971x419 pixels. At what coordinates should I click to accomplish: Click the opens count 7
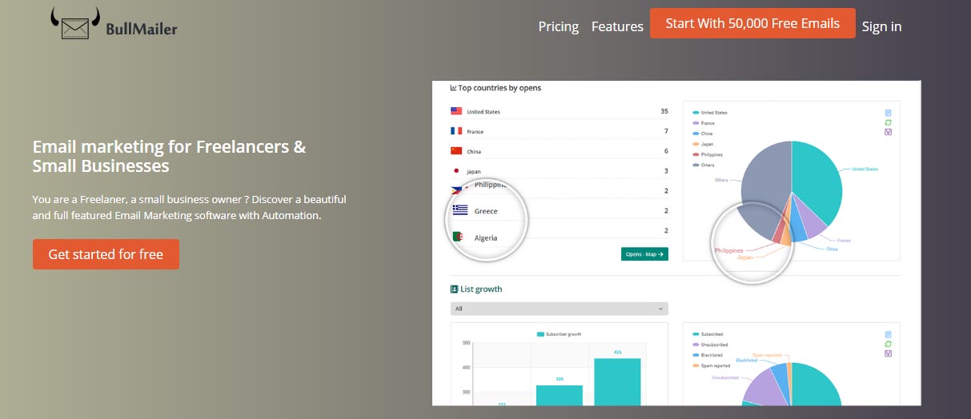tap(666, 131)
